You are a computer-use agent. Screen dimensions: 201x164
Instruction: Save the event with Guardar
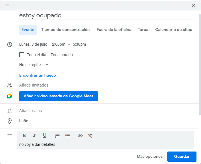181,156
